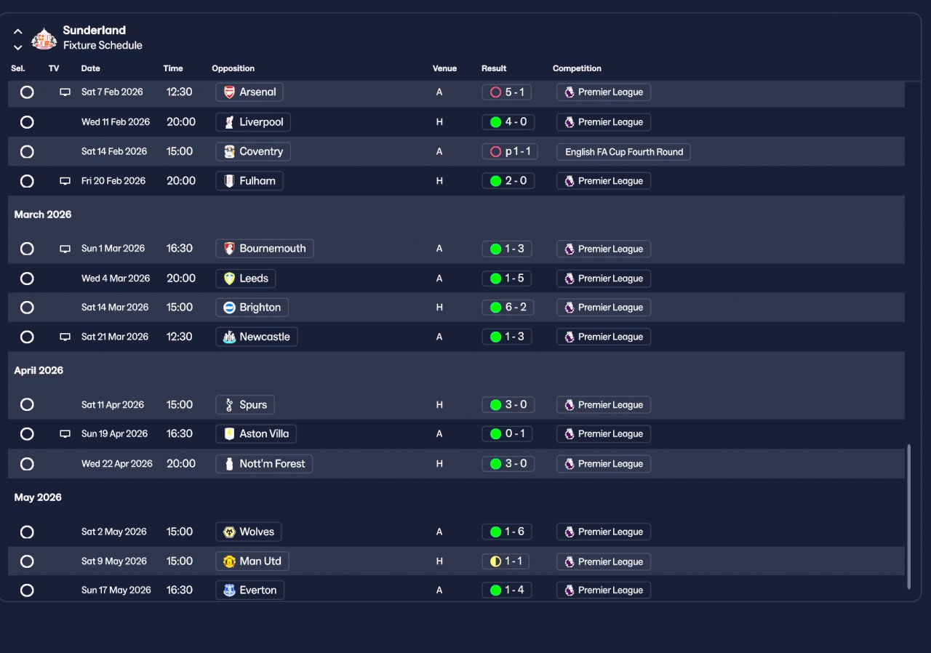The height and width of the screenshot is (653, 931).
Task: Click the date Sun 17 May 2026
Action: point(116,590)
